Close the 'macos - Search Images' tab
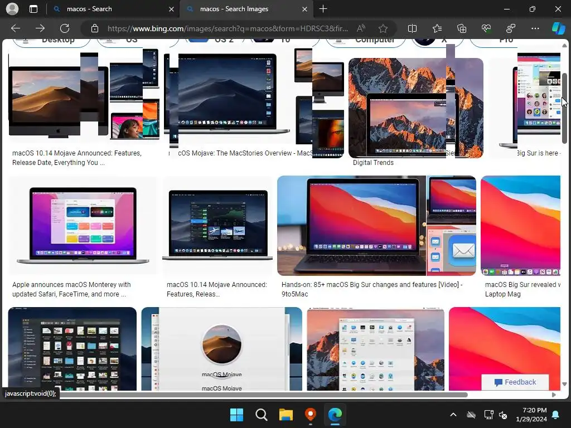 pyautogui.click(x=304, y=9)
